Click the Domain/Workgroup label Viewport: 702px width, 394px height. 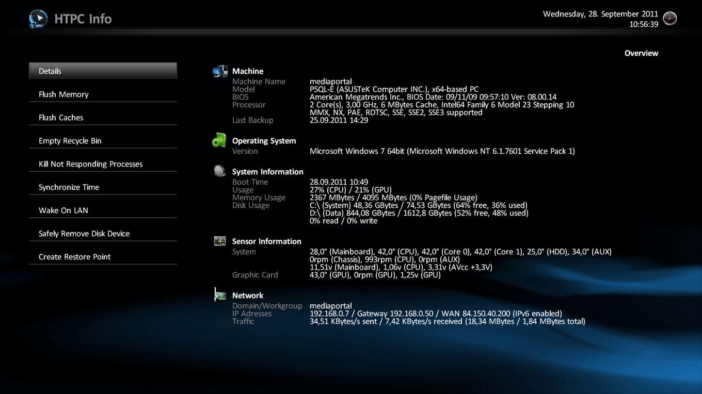point(267,306)
